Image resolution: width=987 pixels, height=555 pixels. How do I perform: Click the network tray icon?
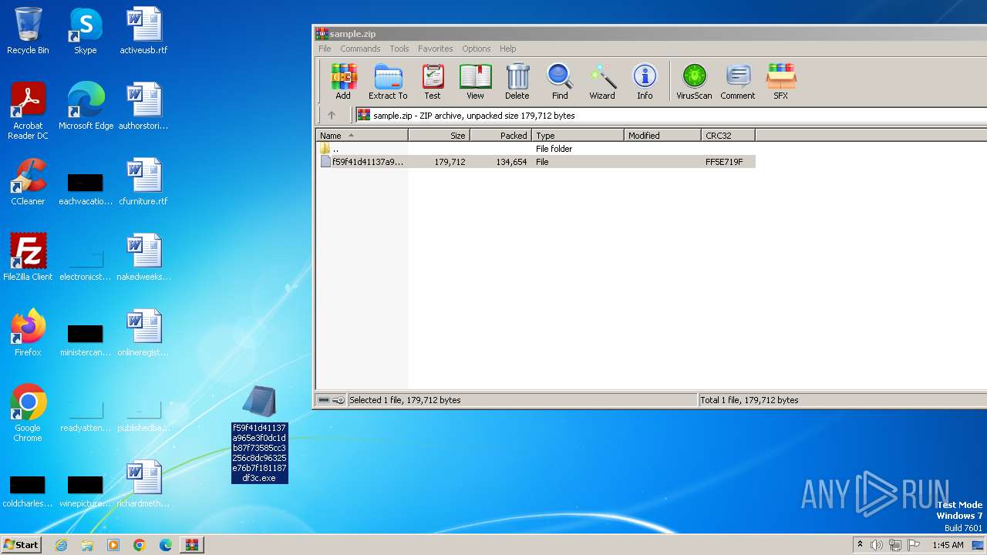coord(895,545)
